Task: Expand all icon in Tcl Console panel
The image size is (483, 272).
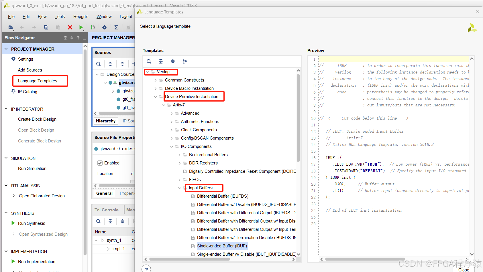Action: click(x=122, y=221)
